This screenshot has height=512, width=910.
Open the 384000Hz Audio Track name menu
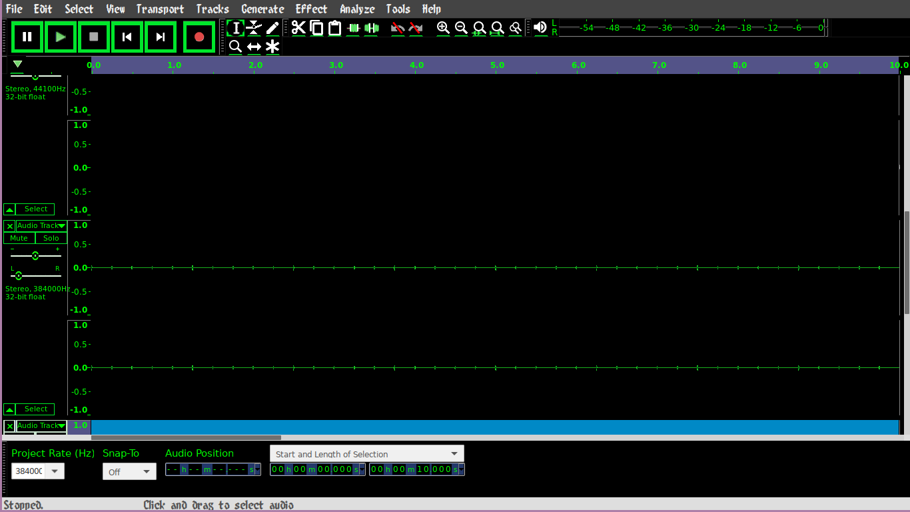(41, 226)
